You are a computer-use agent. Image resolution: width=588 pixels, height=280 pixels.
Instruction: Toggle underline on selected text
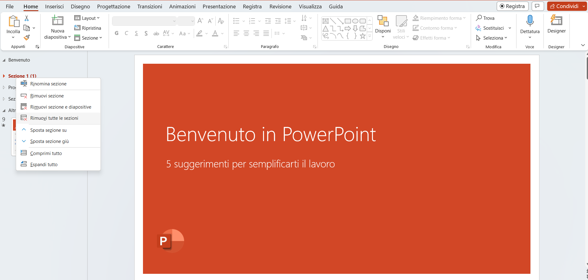pyautogui.click(x=136, y=33)
